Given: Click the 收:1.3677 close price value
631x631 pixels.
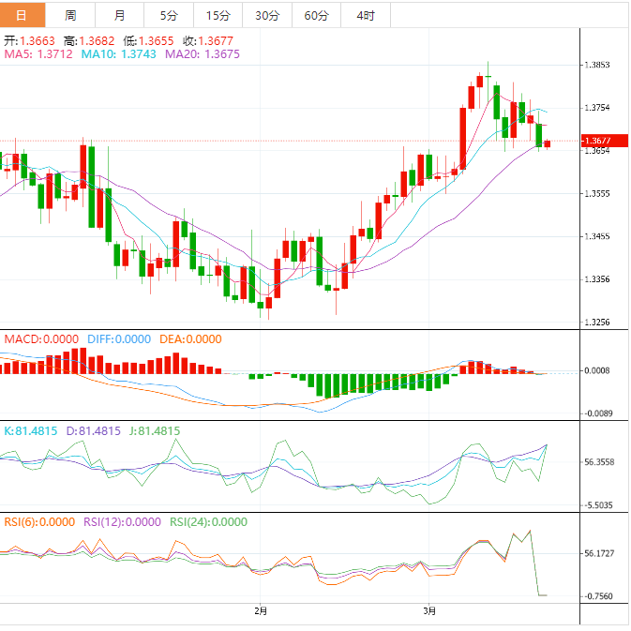Looking at the screenshot, I should 208,40.
